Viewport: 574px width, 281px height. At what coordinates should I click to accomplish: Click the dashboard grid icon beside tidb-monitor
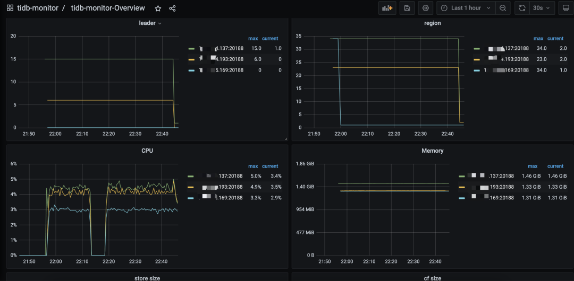10,8
